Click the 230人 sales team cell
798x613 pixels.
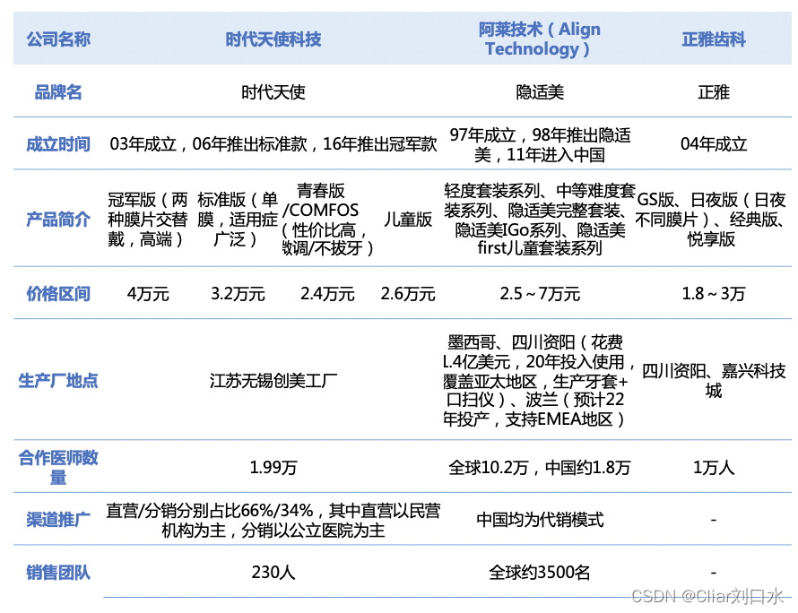pos(273,573)
